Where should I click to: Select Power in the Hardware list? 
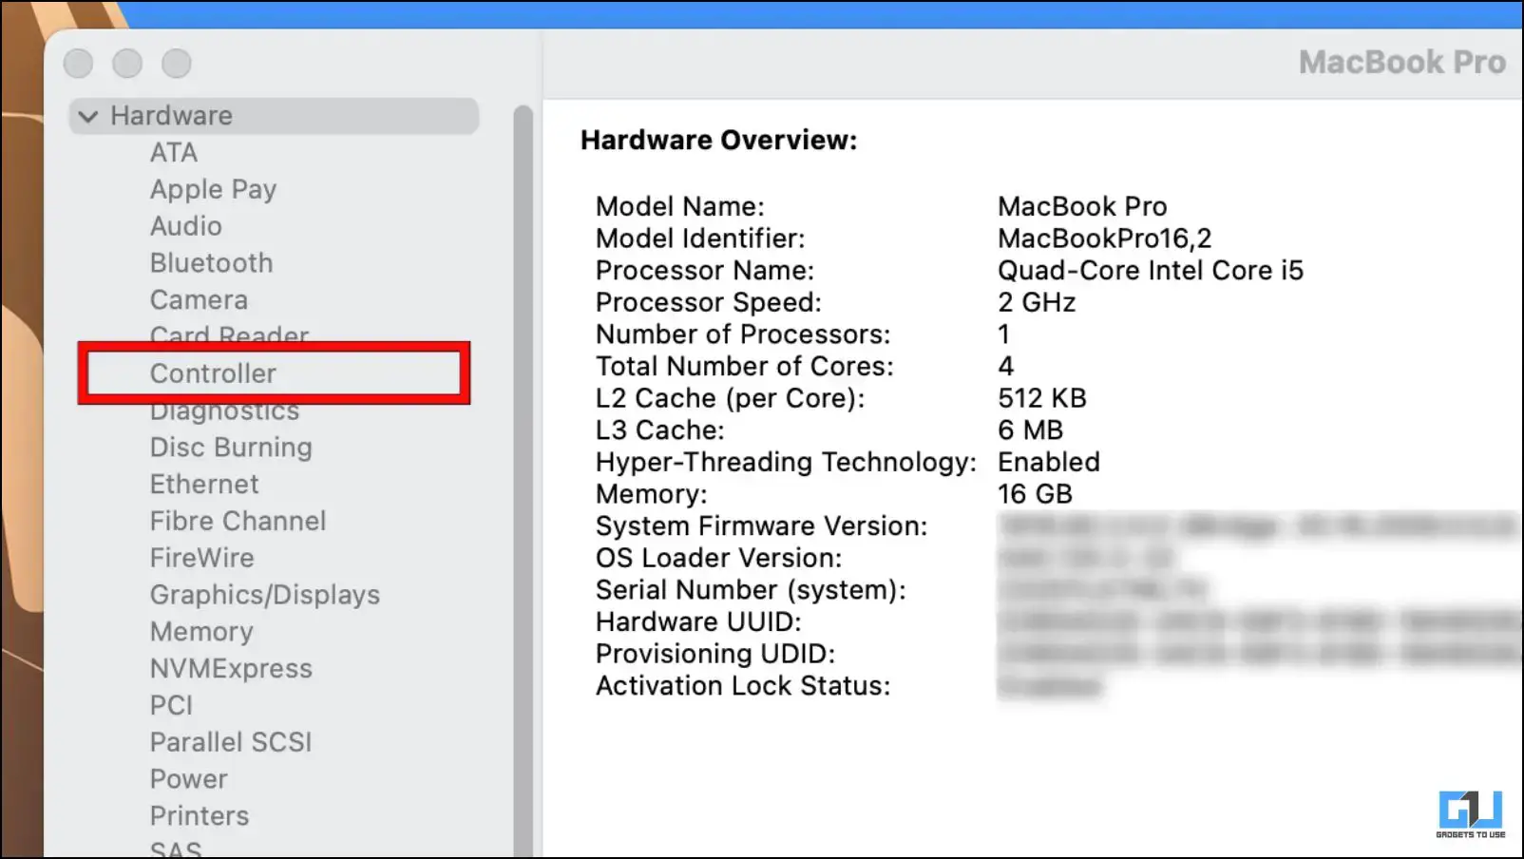point(188,779)
